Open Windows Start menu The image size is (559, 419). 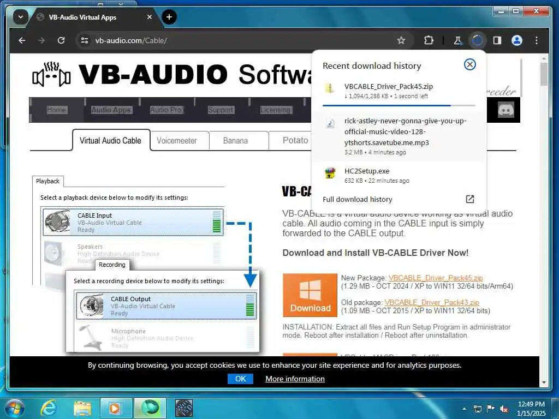[14, 408]
